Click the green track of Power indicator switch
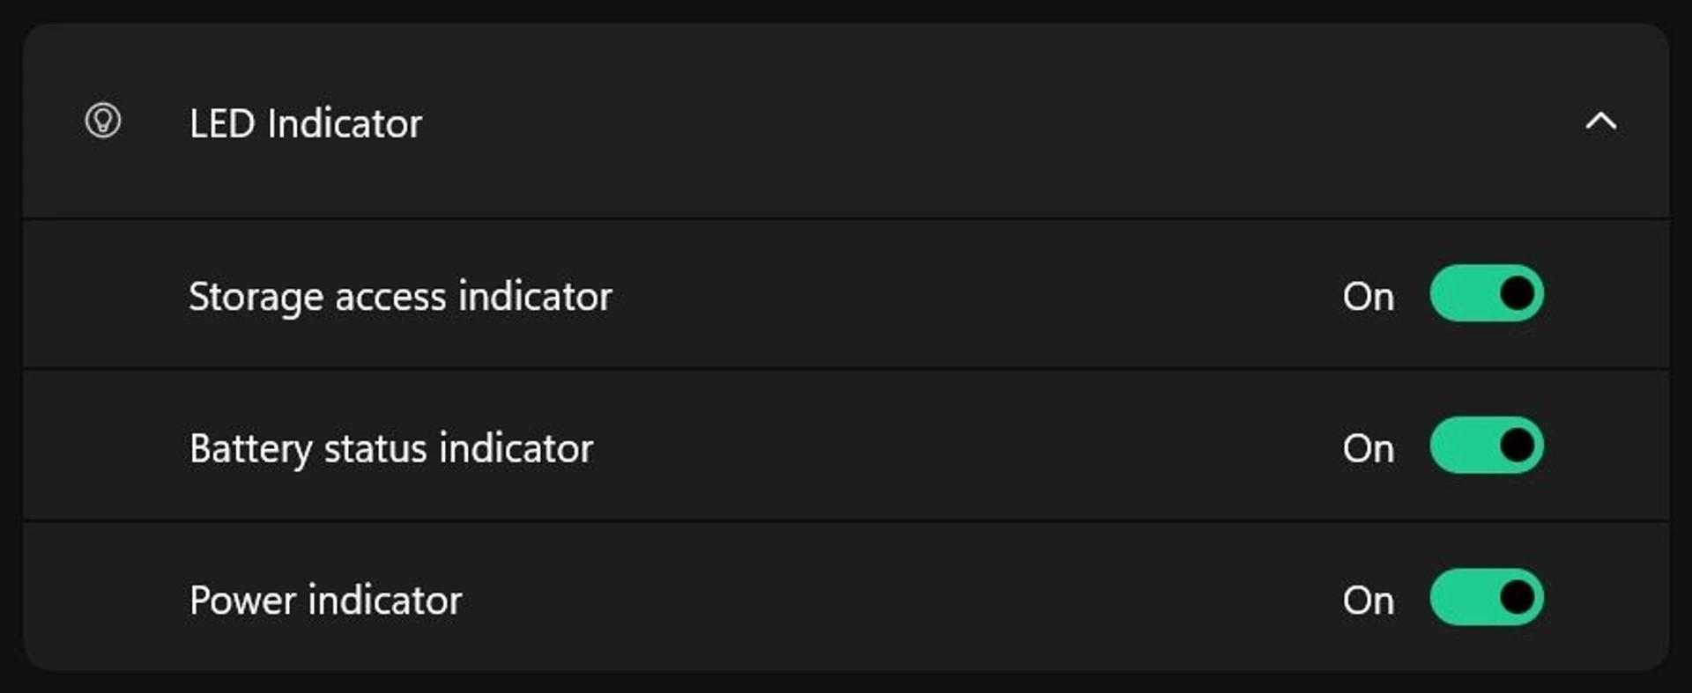Screen dimensions: 1692x693 point(1461,598)
